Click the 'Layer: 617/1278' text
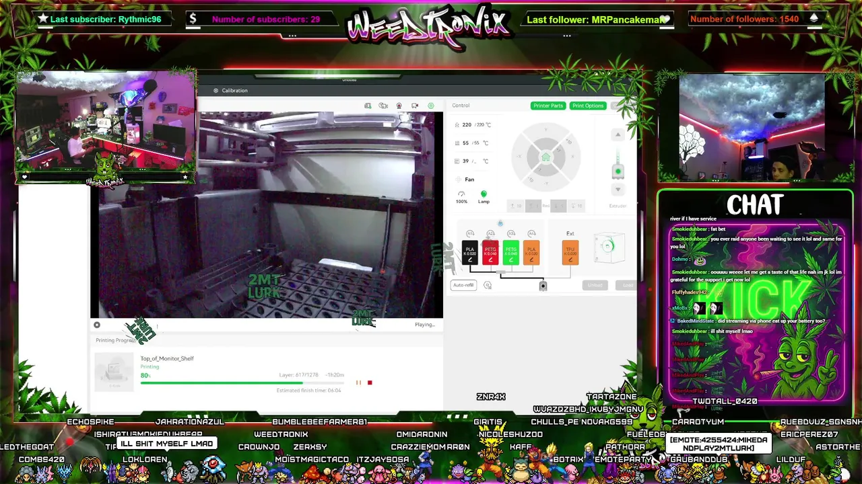Image resolution: width=862 pixels, height=484 pixels. (x=298, y=375)
